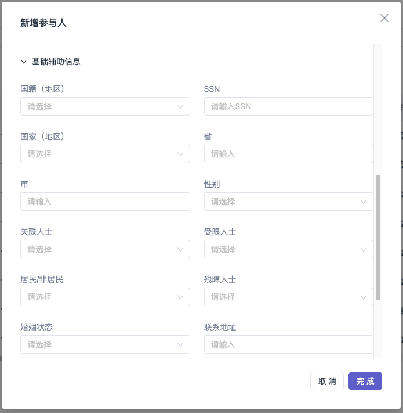Click the 市 input field

pos(105,202)
